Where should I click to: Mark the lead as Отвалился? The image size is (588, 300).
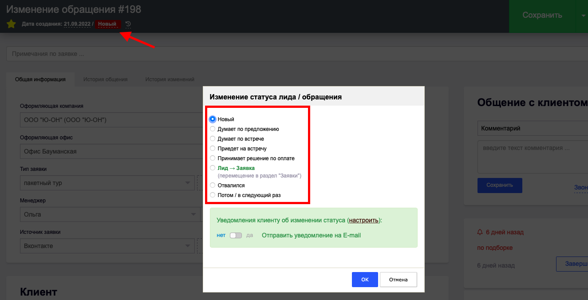213,185
